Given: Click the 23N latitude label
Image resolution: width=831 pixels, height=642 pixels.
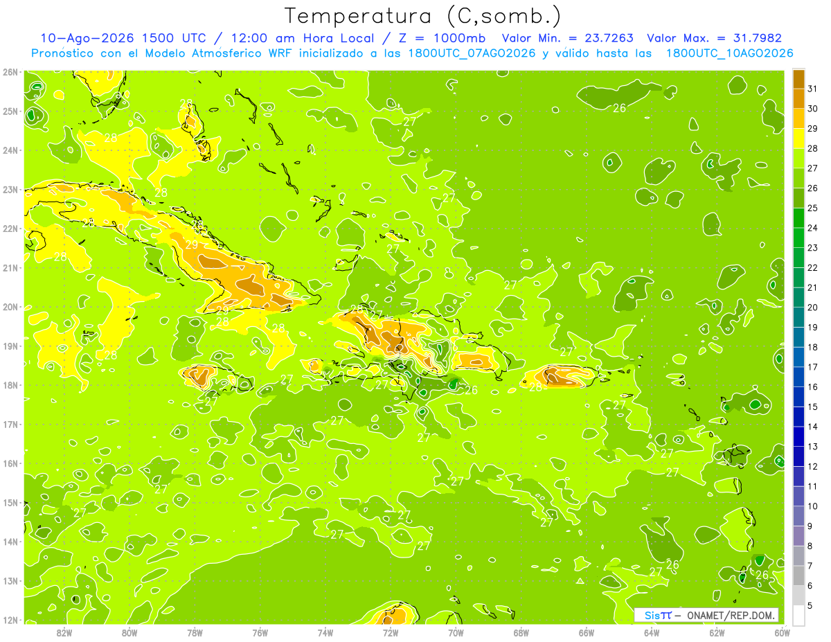Looking at the screenshot, I should (10, 190).
